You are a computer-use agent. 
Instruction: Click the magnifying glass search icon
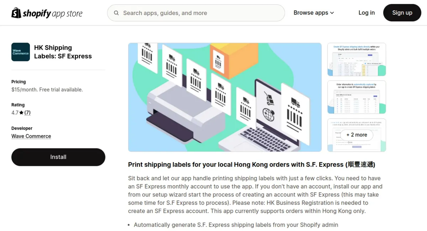tap(116, 13)
